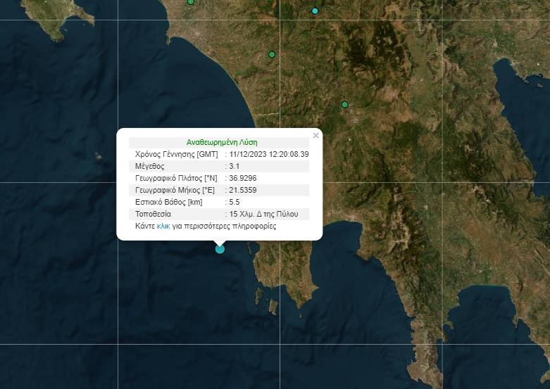This screenshot has width=550, height=389.
Task: Click the 'Χρόνος Γέννησης [GMT]' label
Action: [176, 154]
